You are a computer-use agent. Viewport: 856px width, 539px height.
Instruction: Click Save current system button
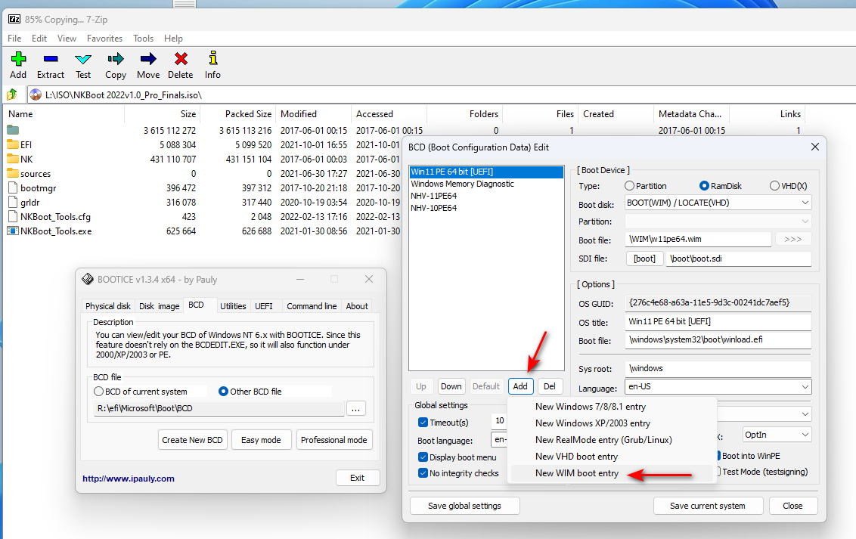coord(708,506)
